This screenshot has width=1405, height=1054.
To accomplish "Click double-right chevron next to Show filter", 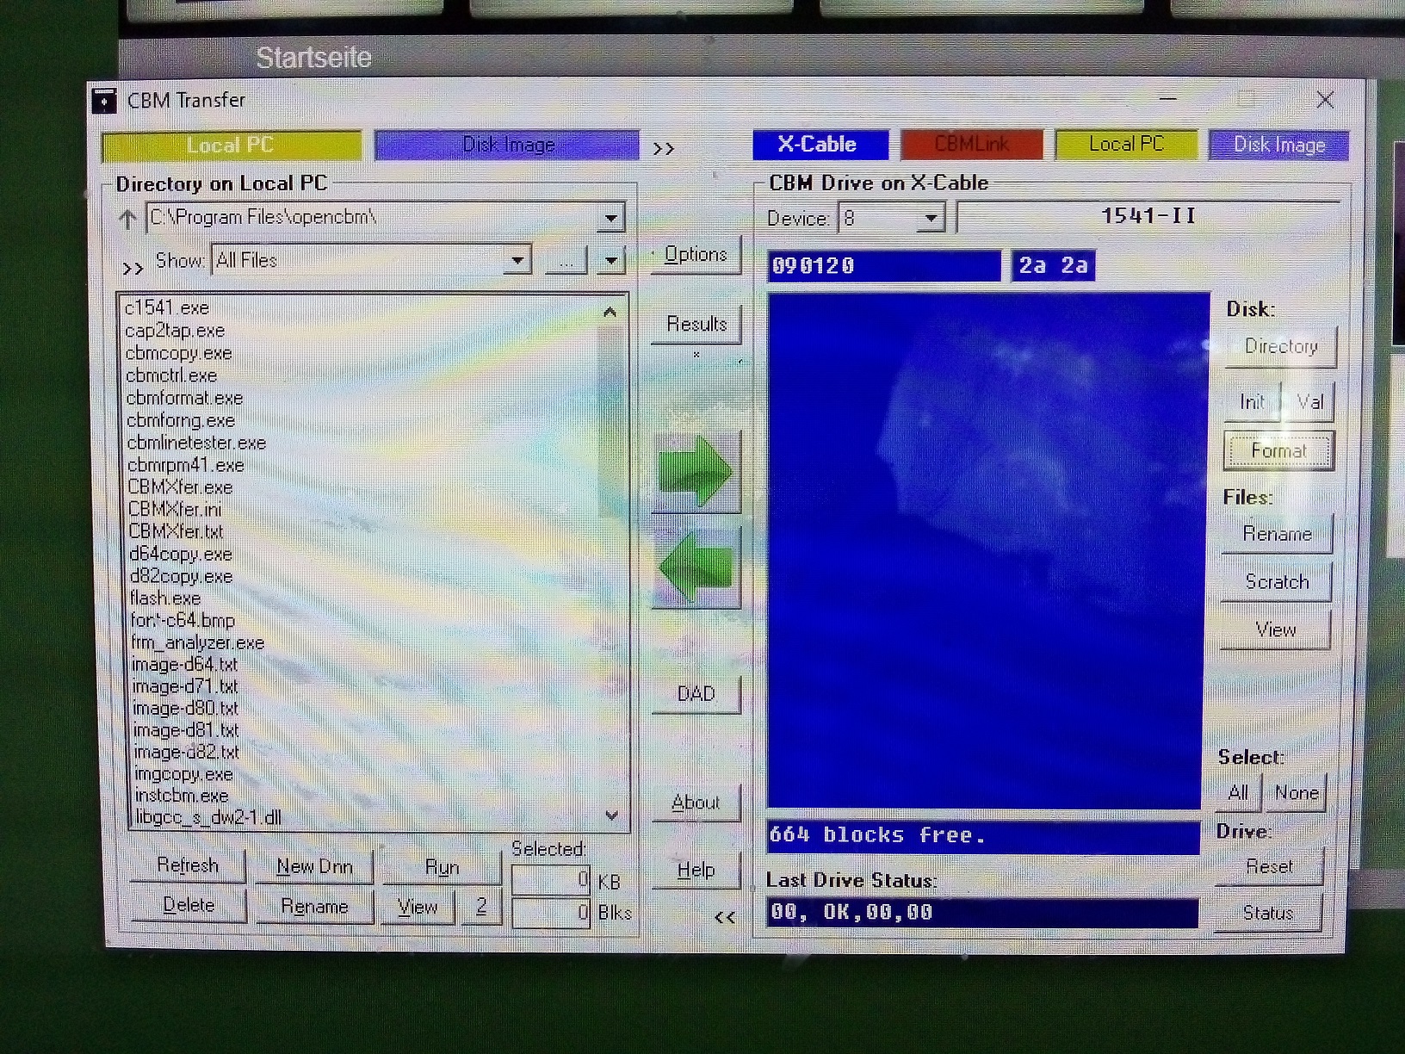I will tap(133, 269).
